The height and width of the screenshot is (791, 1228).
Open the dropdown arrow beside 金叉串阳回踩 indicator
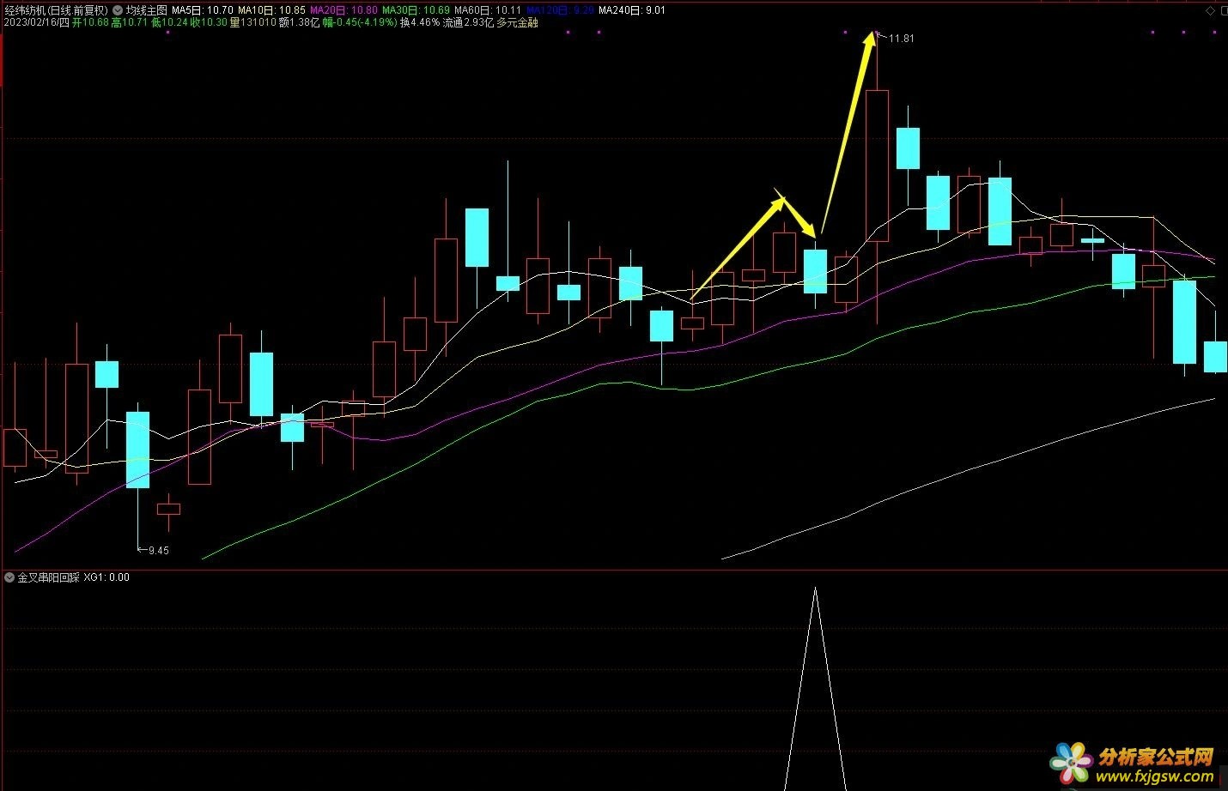point(9,577)
